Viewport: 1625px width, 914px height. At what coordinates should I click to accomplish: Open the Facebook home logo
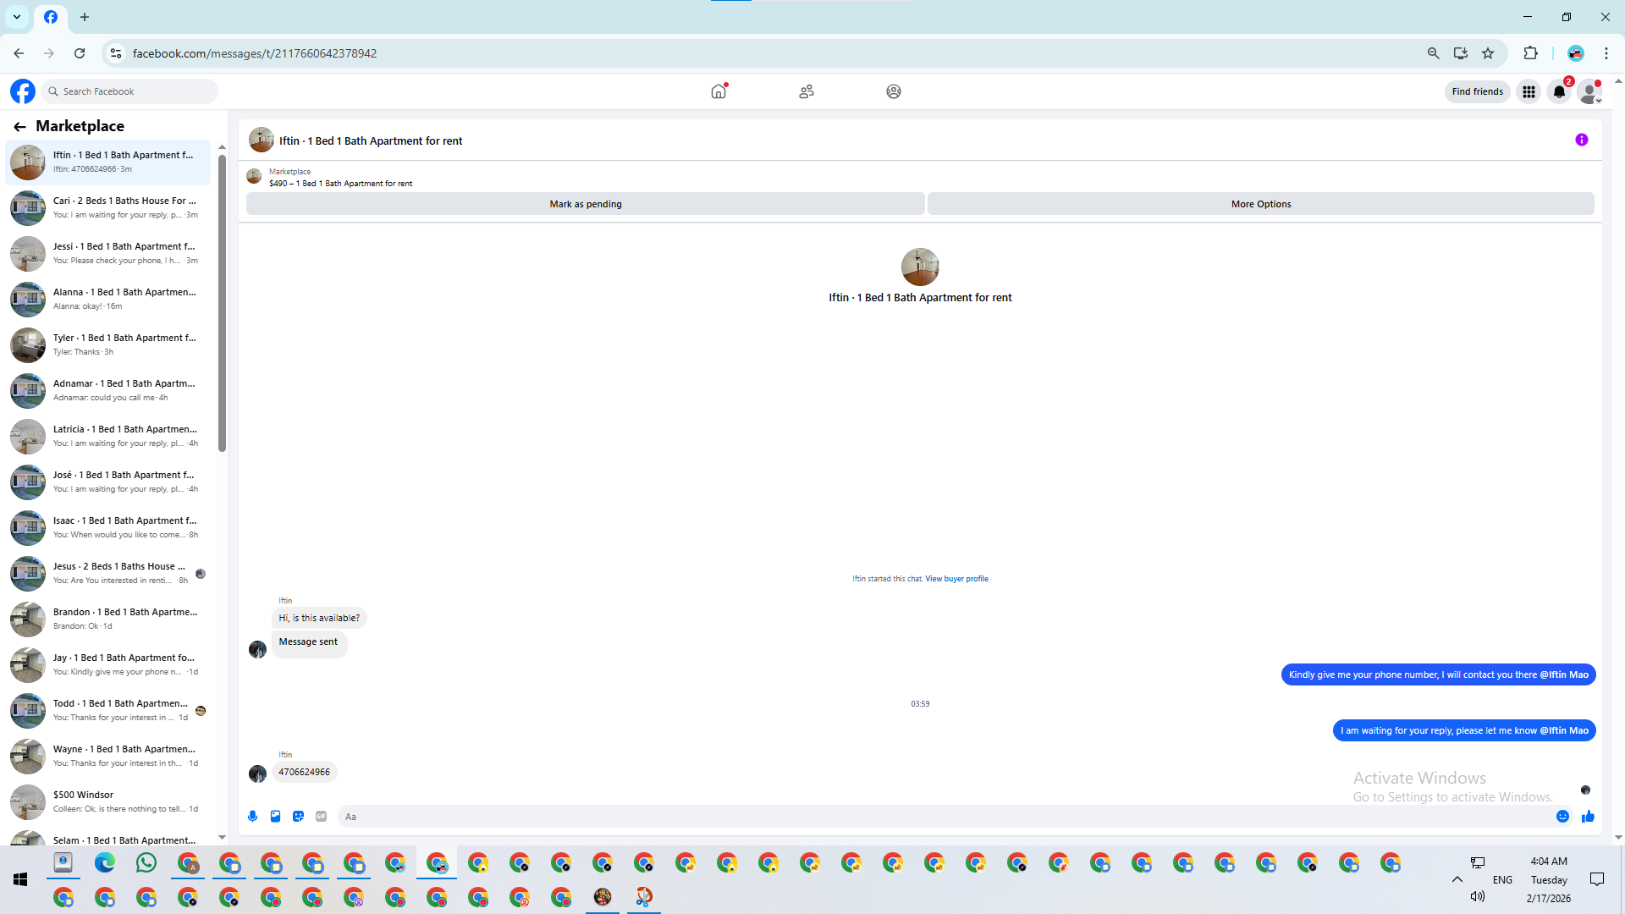(x=23, y=91)
